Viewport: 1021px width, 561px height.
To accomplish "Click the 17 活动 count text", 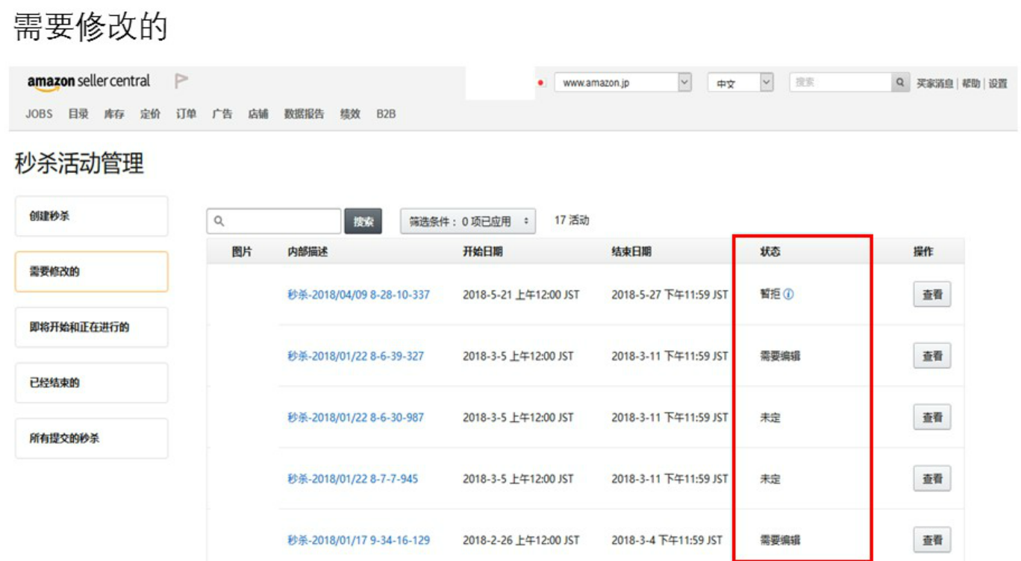I will point(572,221).
